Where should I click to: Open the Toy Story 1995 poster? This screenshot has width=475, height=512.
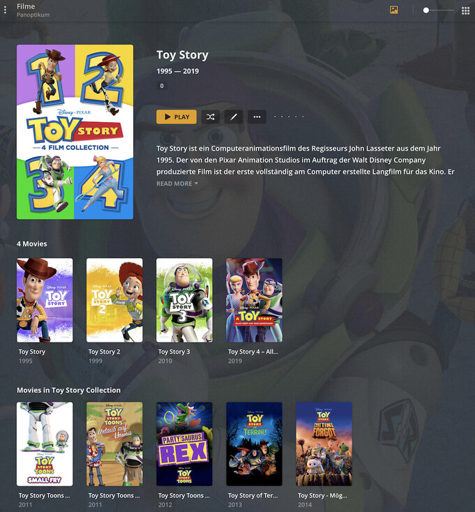(45, 300)
